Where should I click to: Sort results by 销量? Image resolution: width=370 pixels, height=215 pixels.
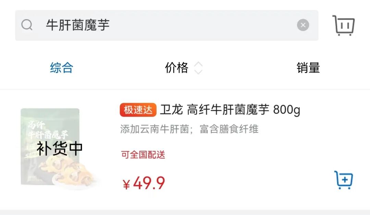(x=308, y=68)
